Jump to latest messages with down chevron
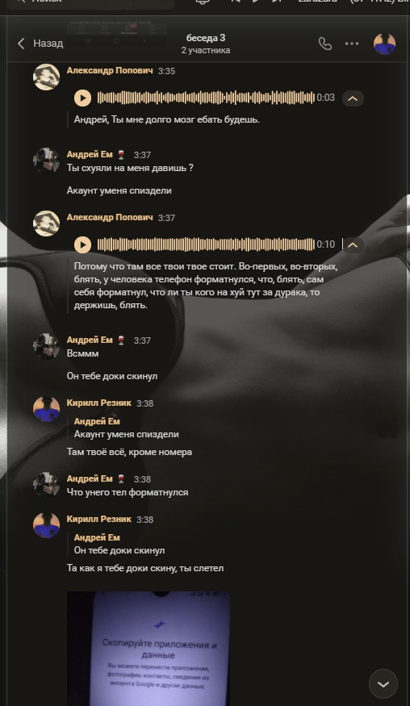This screenshot has width=410, height=706. [383, 684]
